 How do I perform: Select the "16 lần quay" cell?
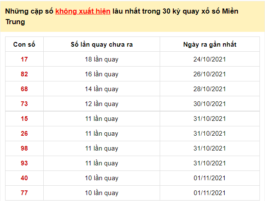tap(101, 74)
